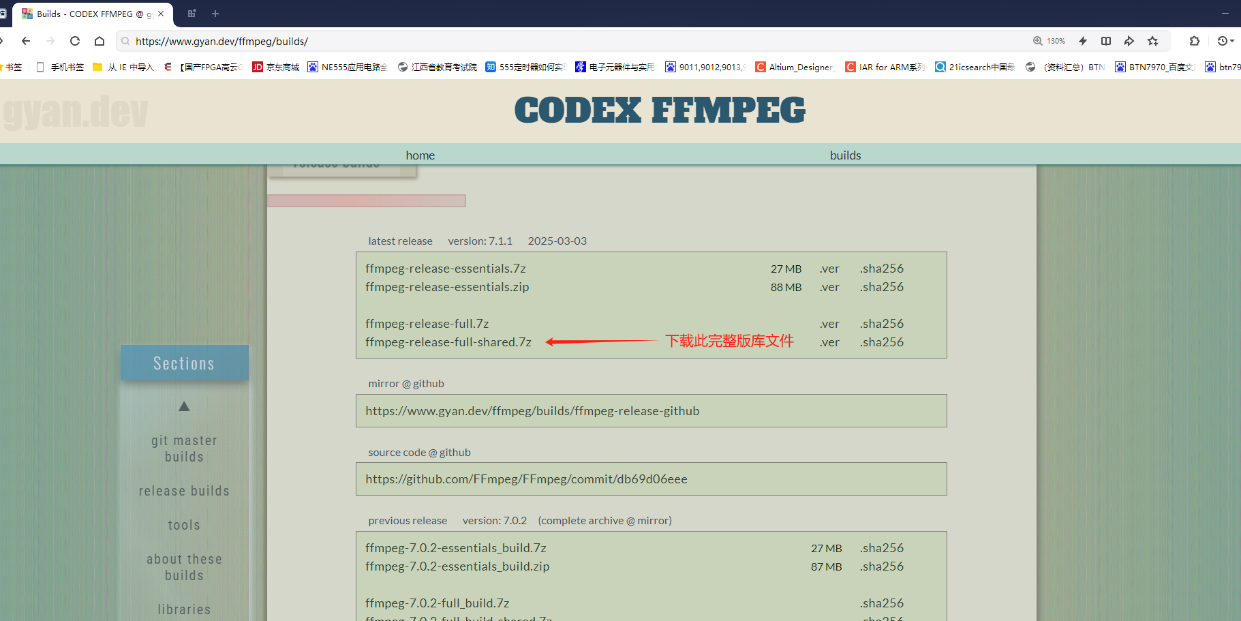Go to git master builds section
Viewport: 1241px width, 621px height.
tap(184, 449)
